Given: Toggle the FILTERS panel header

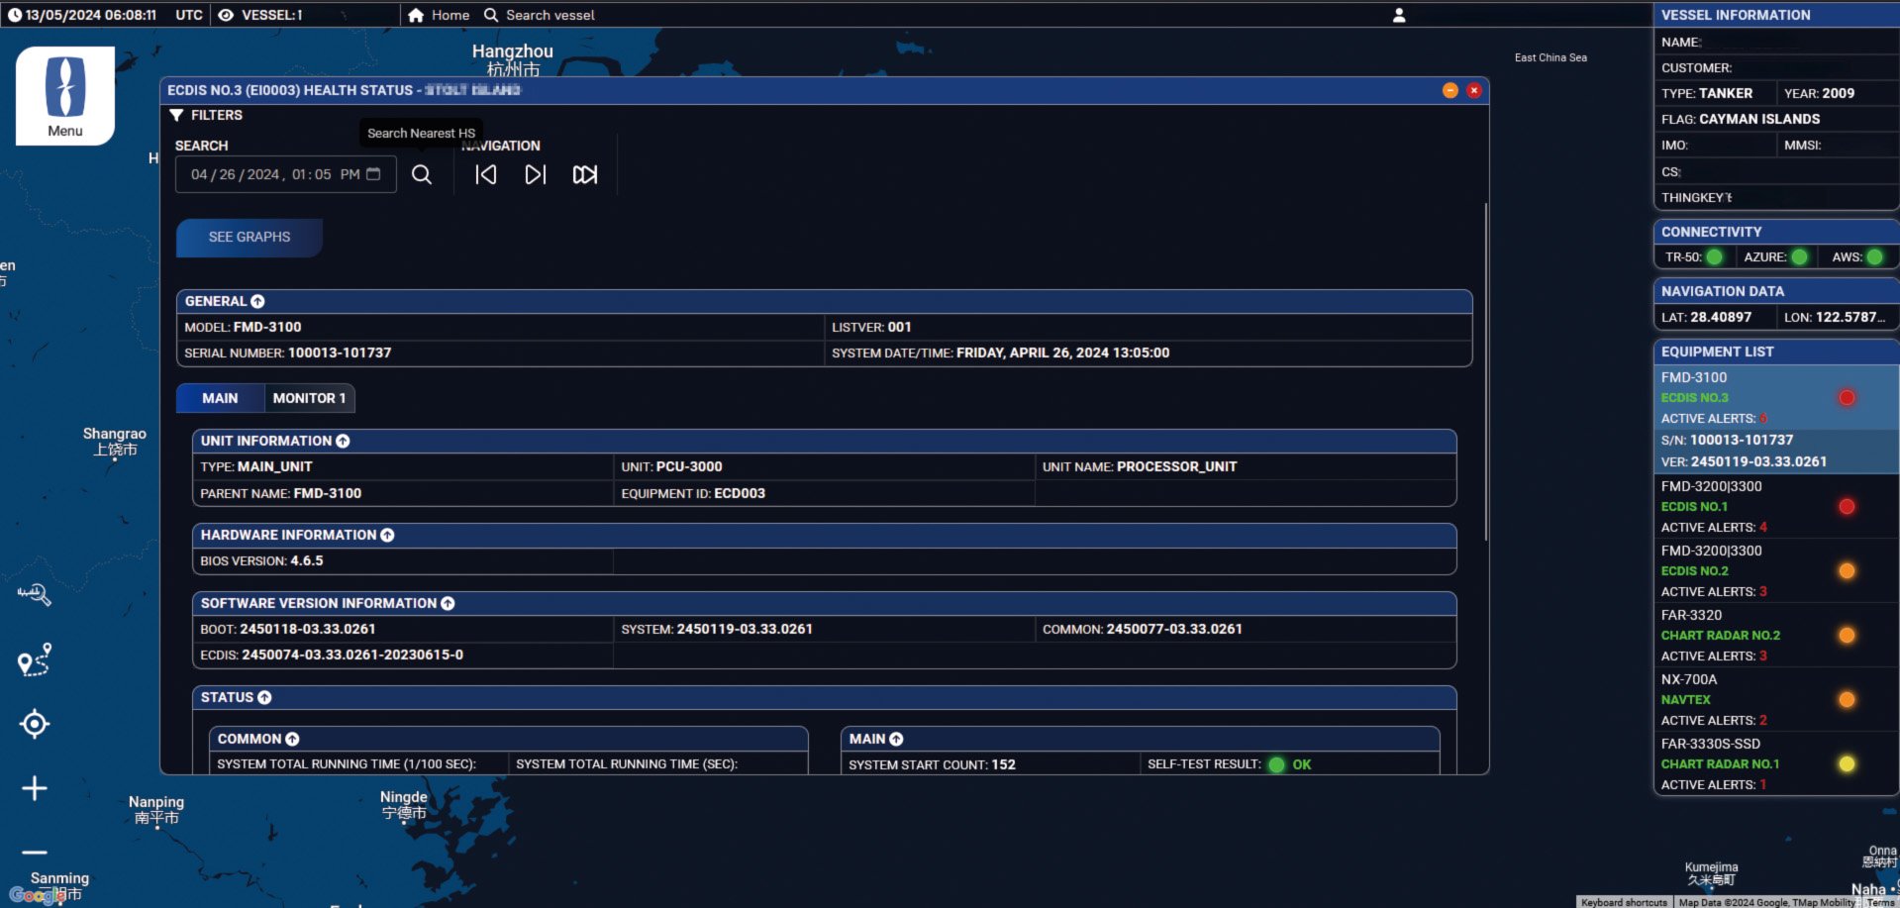Looking at the screenshot, I should click(x=206, y=116).
